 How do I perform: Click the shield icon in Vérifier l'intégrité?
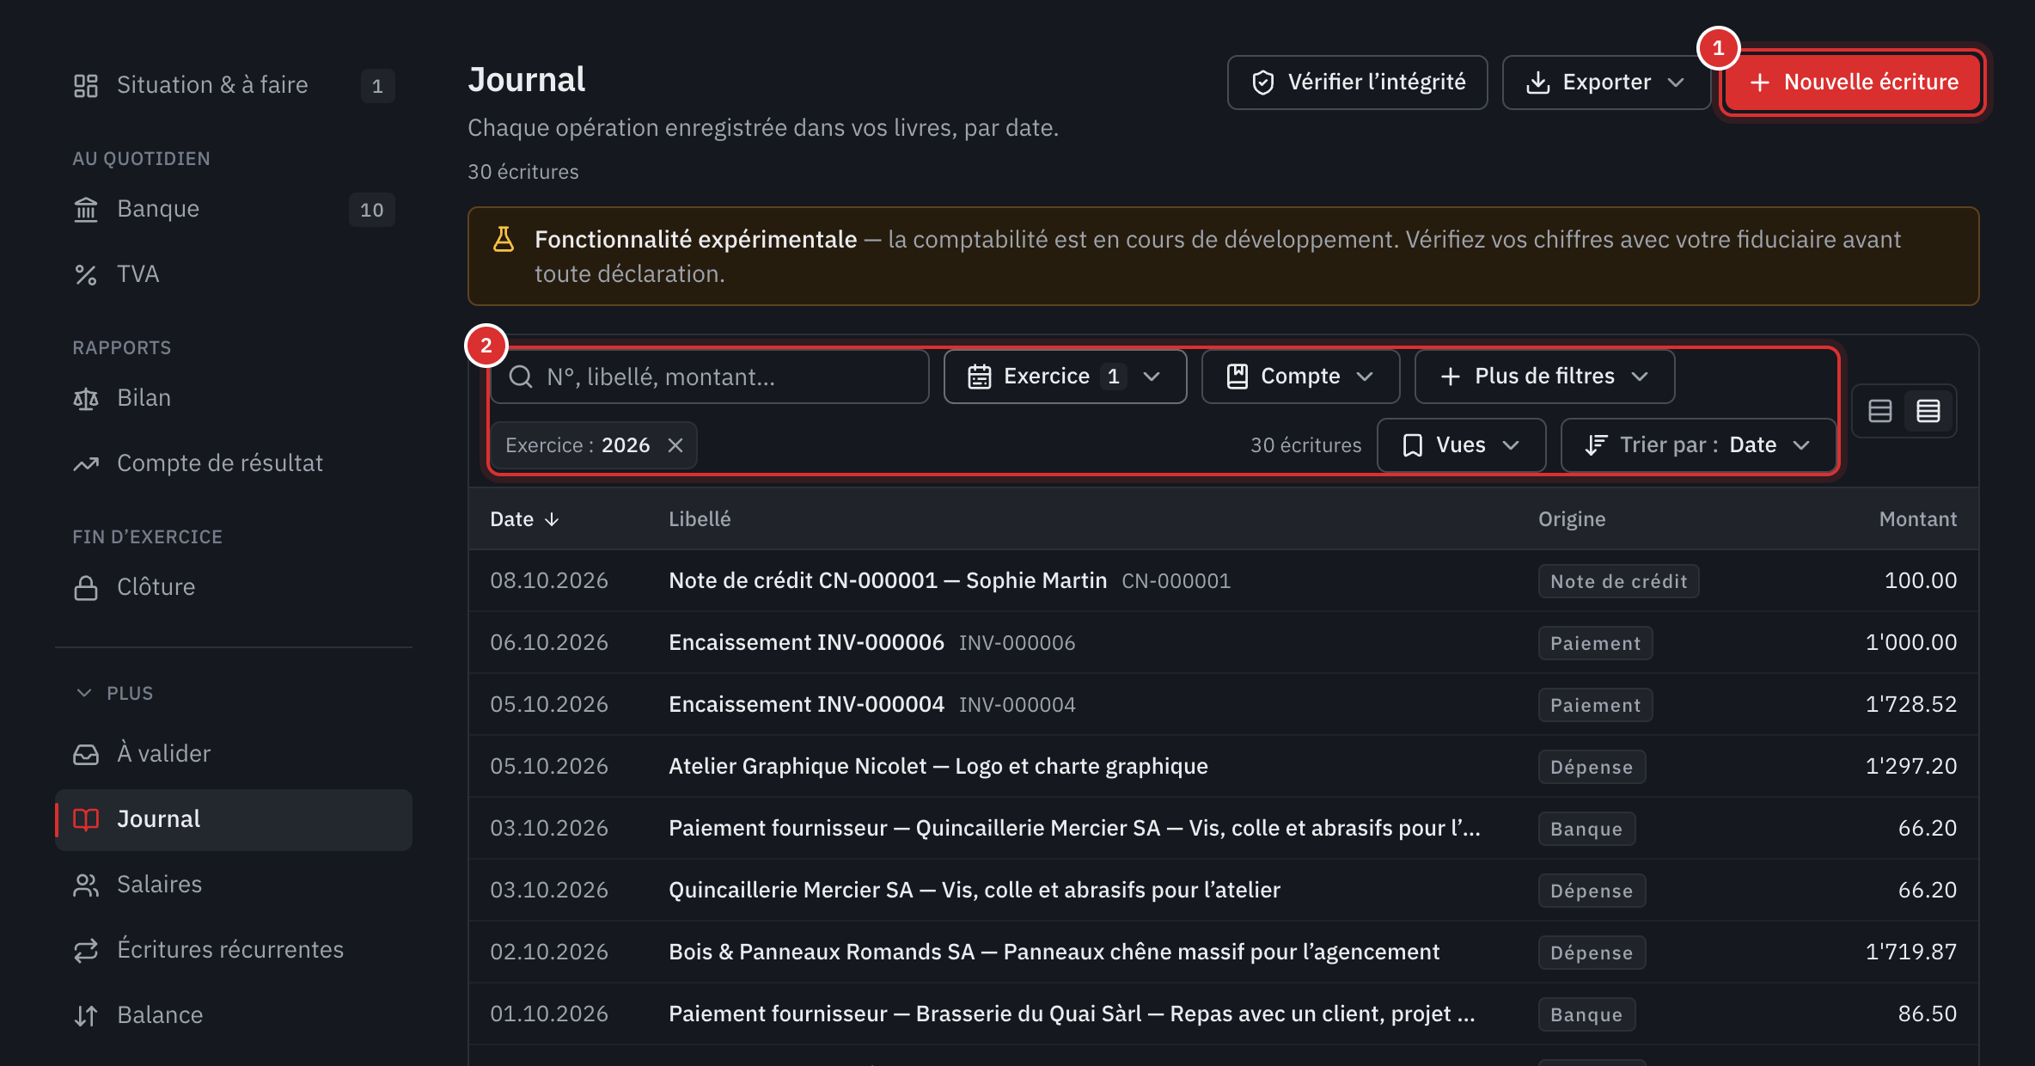point(1263,83)
